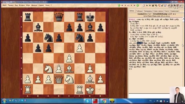Click the RU language indicator in tray

150,101
